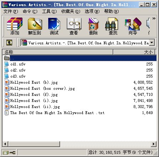This screenshot has height=157, width=159.
Task: Open the address bar dropdown arrow
Action: pyautogui.click(x=152, y=43)
